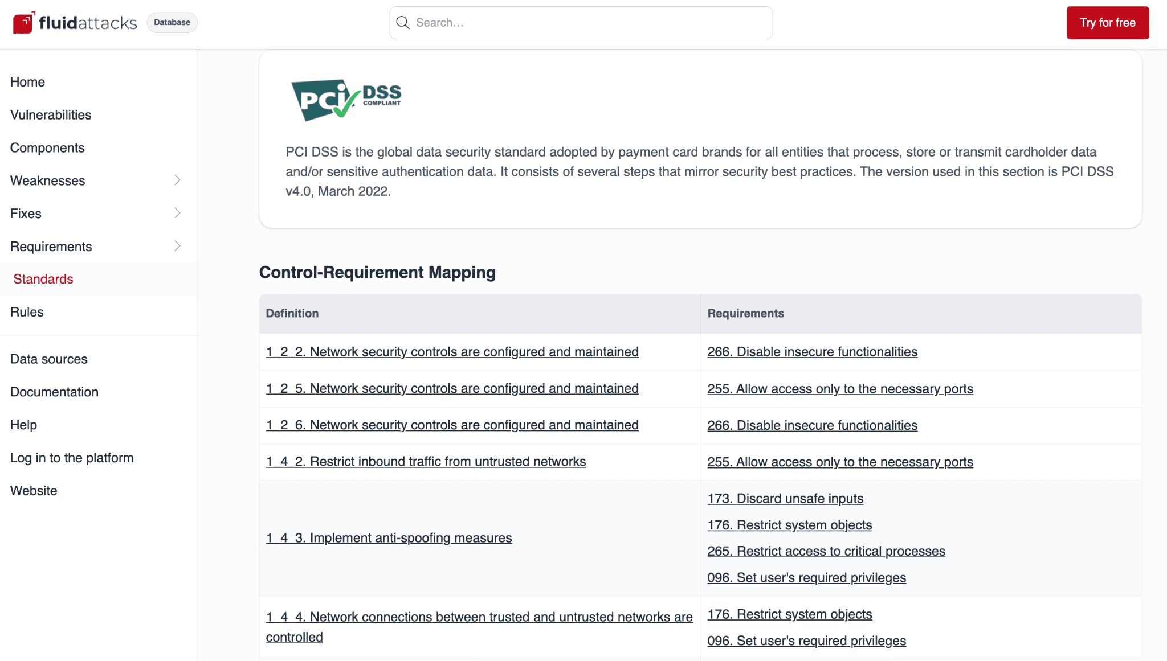Open the Help link

pos(23,425)
